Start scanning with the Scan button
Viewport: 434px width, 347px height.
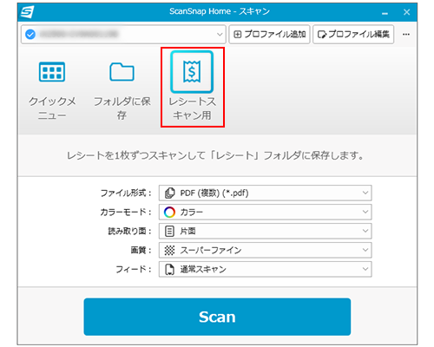tap(217, 317)
